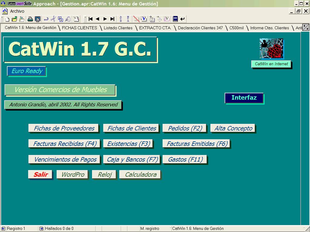
Task: Click the spell check ABC icon
Action: [175, 19]
